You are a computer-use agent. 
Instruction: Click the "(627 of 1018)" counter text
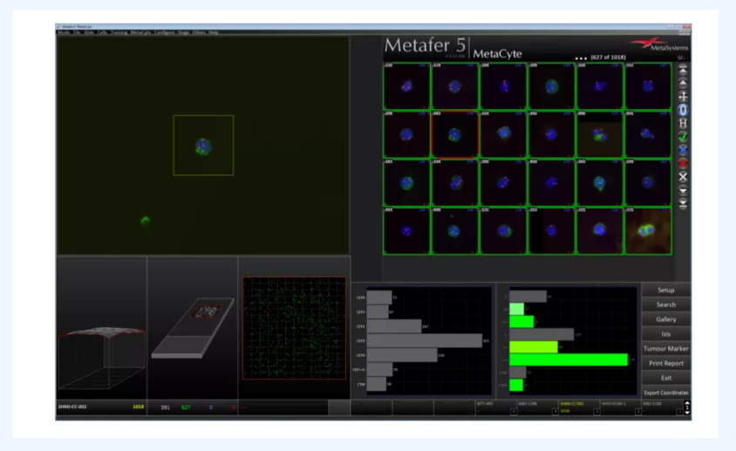click(x=608, y=58)
